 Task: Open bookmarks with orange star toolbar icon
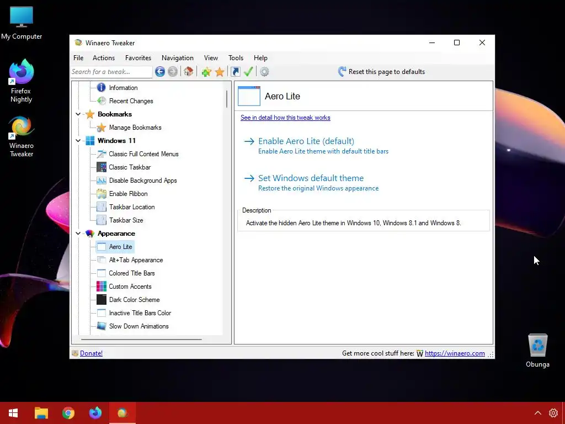pyautogui.click(x=220, y=72)
